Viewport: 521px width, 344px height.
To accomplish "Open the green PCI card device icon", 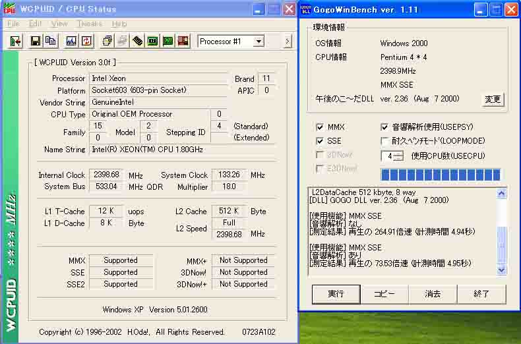I will (x=168, y=41).
